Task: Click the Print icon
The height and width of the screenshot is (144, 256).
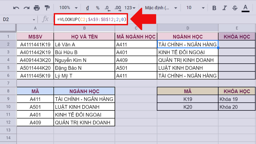Action: [x=37, y=8]
